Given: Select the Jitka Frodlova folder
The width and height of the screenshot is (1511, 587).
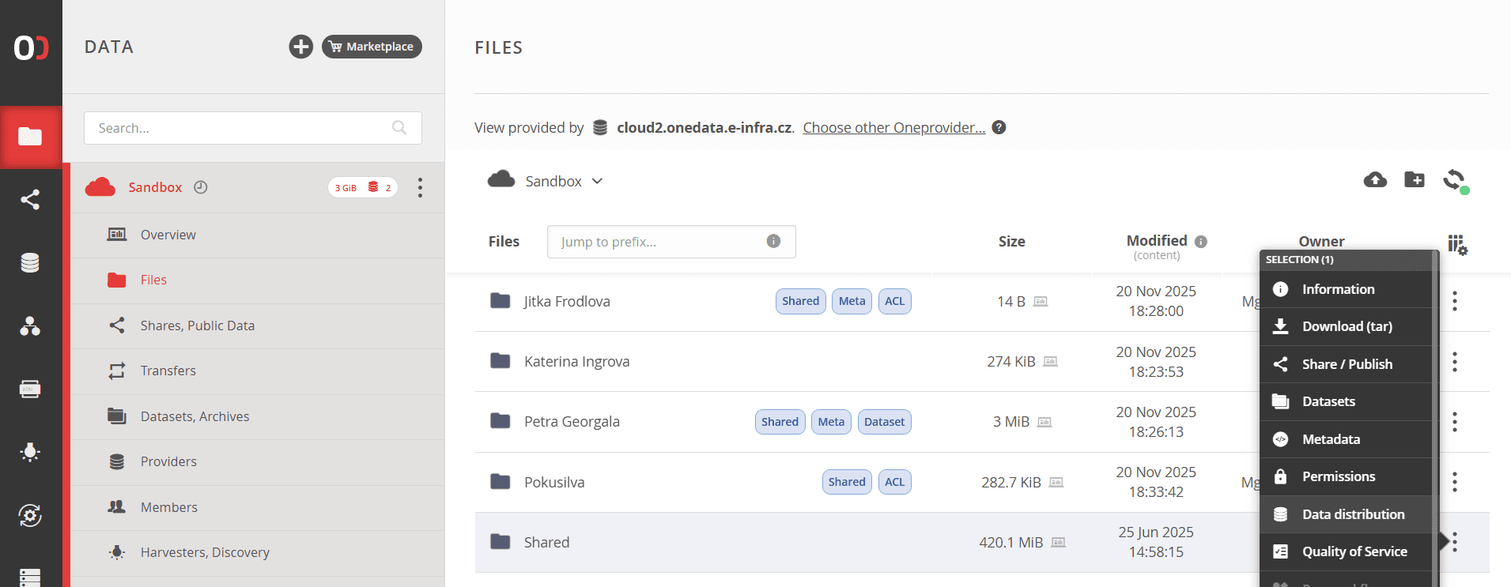Looking at the screenshot, I should (x=567, y=301).
